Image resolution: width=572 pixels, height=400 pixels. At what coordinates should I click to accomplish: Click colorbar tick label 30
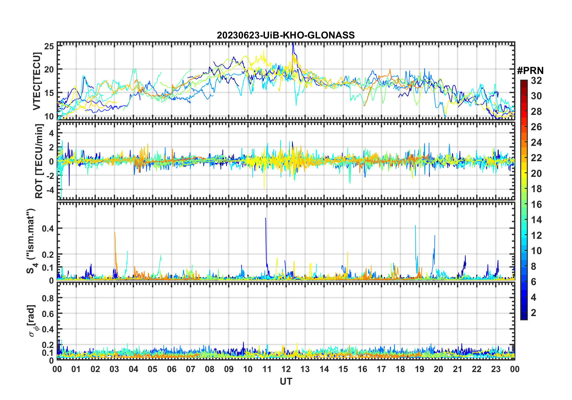pyautogui.click(x=536, y=96)
